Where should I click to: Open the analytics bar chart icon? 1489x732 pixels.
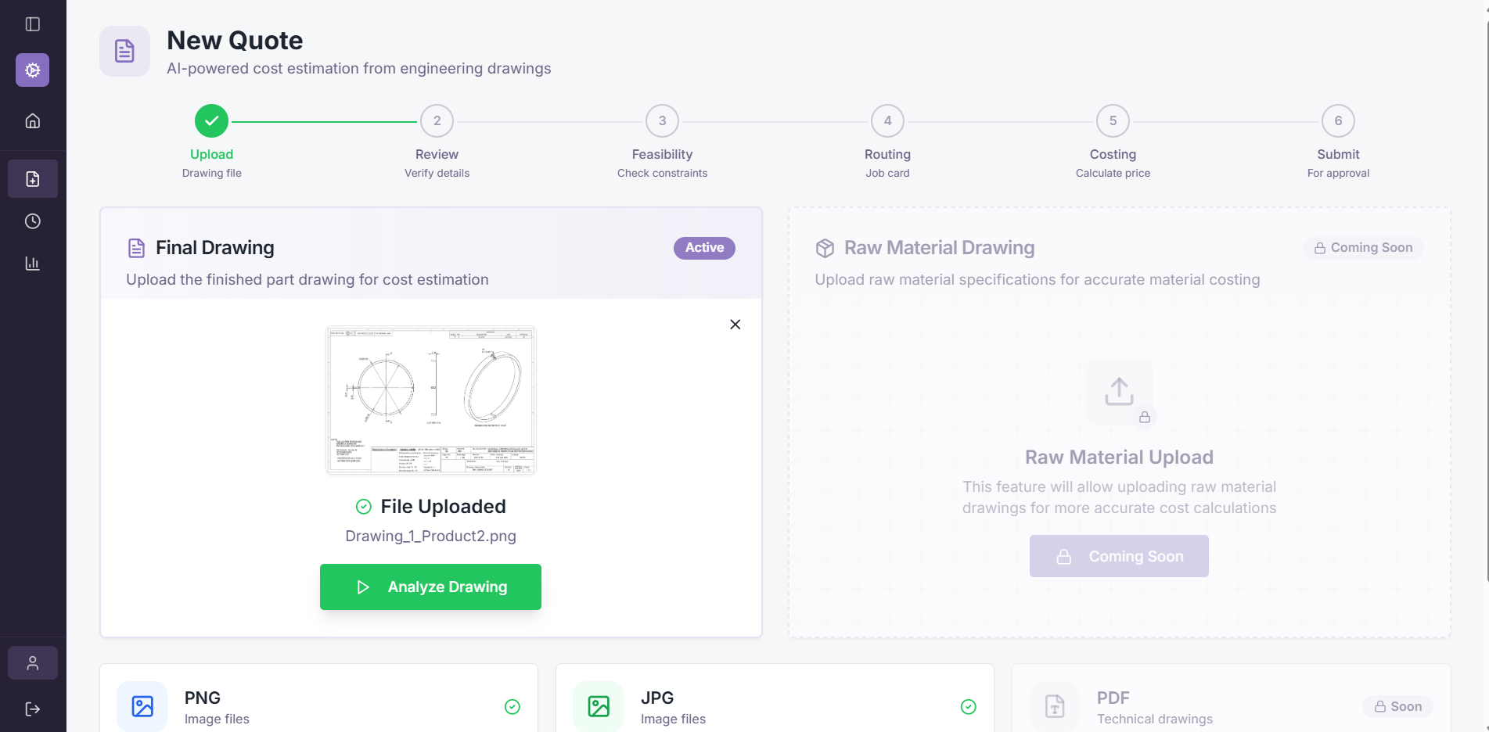pos(33,264)
